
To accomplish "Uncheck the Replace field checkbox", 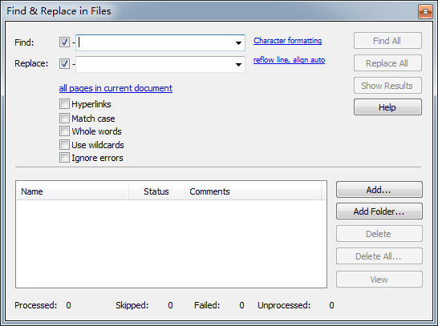I will pos(64,63).
